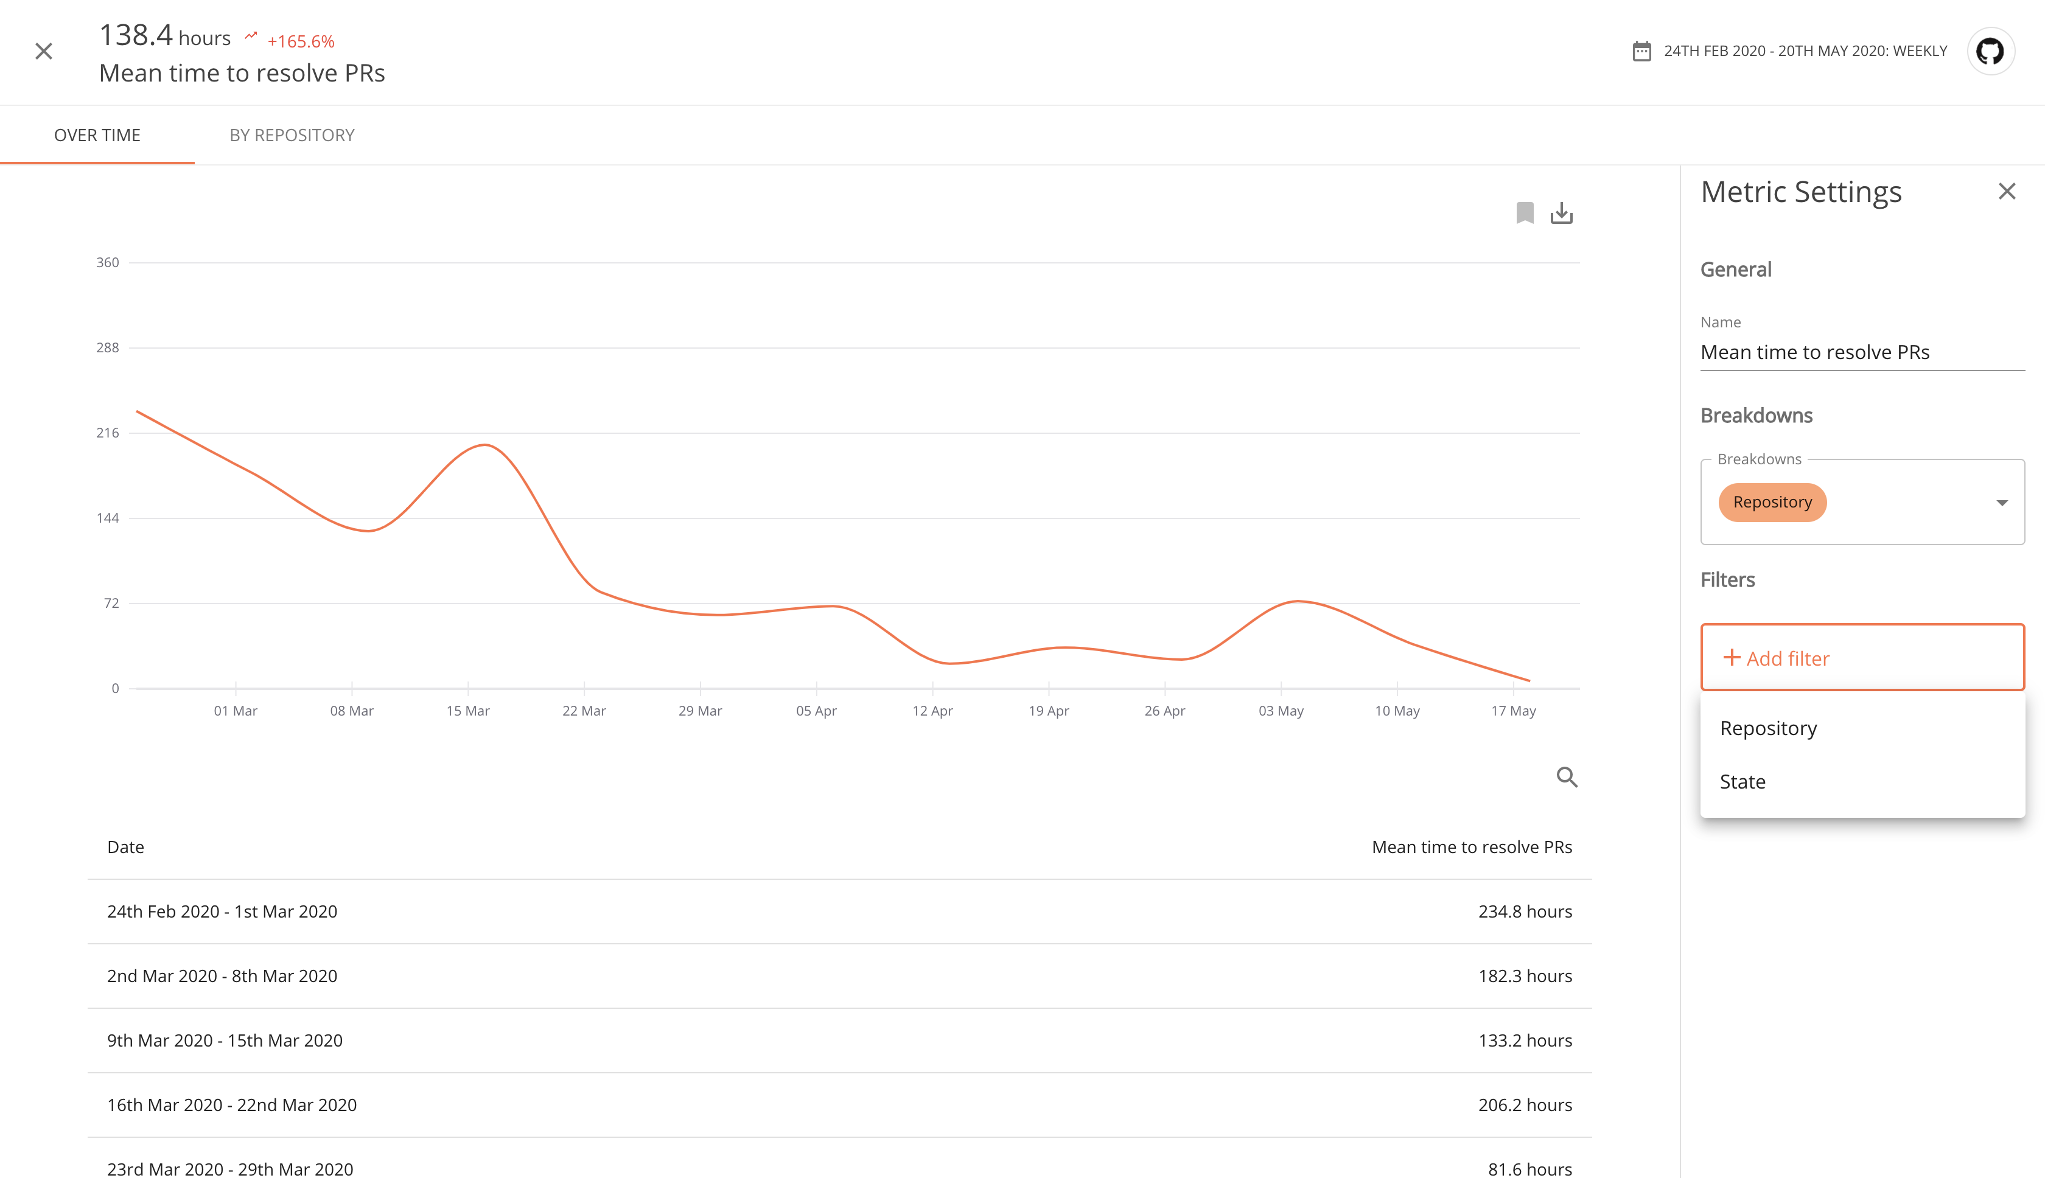Image resolution: width=2045 pixels, height=1178 pixels.
Task: Click the calendar icon by date range
Action: [1641, 51]
